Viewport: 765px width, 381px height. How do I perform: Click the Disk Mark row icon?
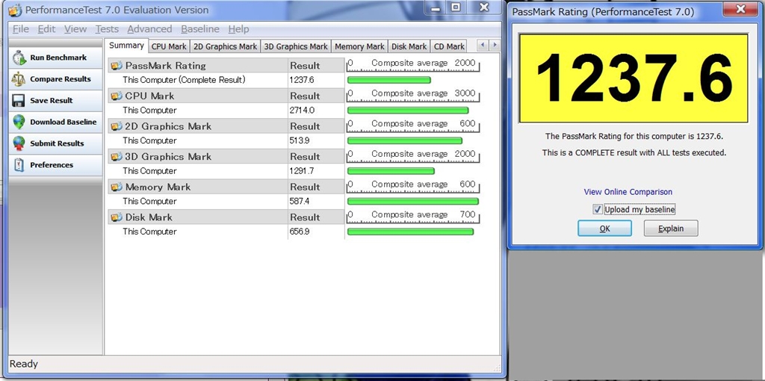tap(116, 217)
